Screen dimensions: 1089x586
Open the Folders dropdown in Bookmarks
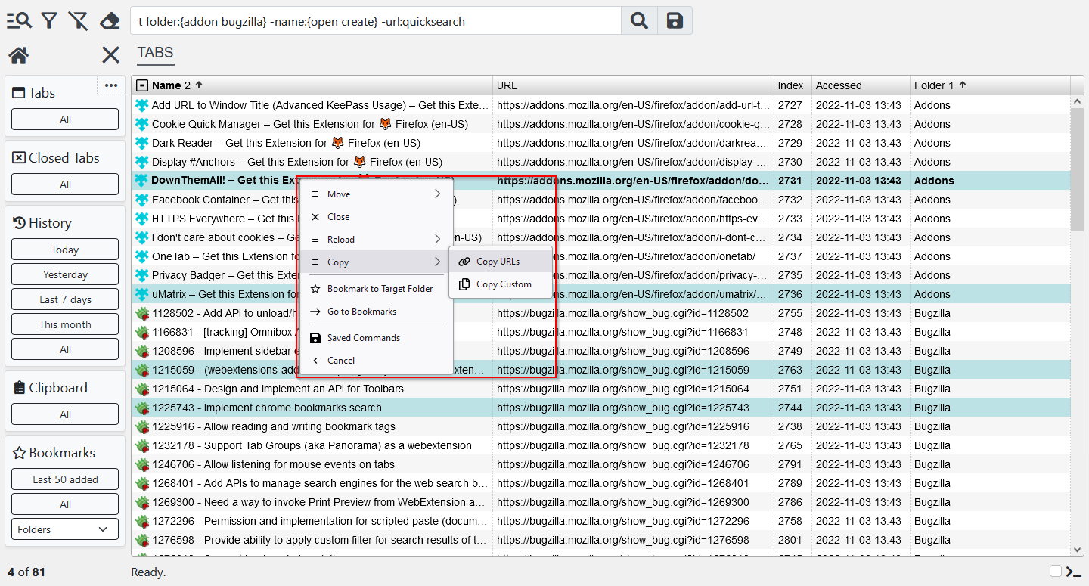click(x=65, y=529)
